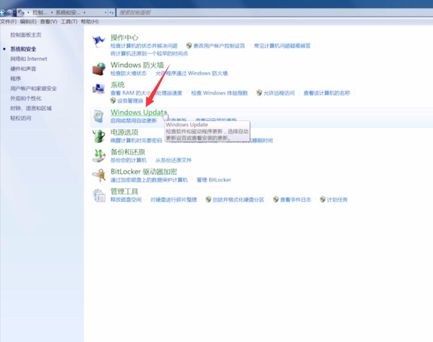Screen dimensions: 433x342
Task: Click 查看该计算机的名称 link
Action: click(x=327, y=93)
